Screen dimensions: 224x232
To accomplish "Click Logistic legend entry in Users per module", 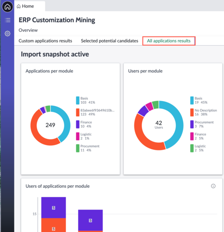I will click(198, 148).
